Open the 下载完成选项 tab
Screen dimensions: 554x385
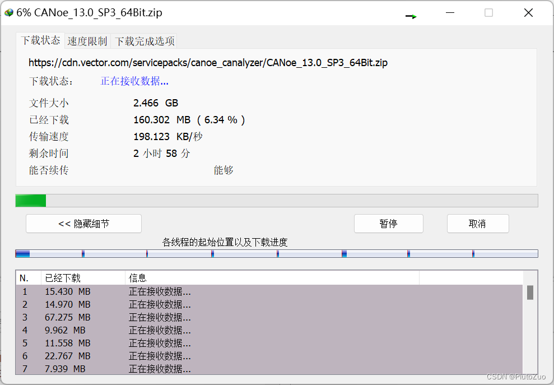(x=144, y=41)
